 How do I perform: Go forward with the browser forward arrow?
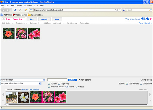pyautogui.click(x=8, y=10)
